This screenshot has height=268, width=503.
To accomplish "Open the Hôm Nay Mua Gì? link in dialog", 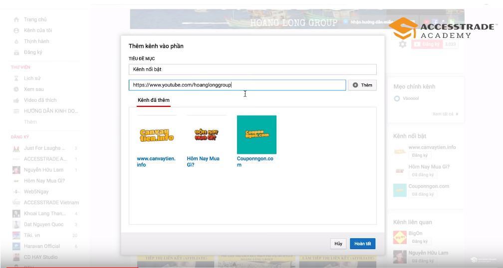I will [x=203, y=161].
